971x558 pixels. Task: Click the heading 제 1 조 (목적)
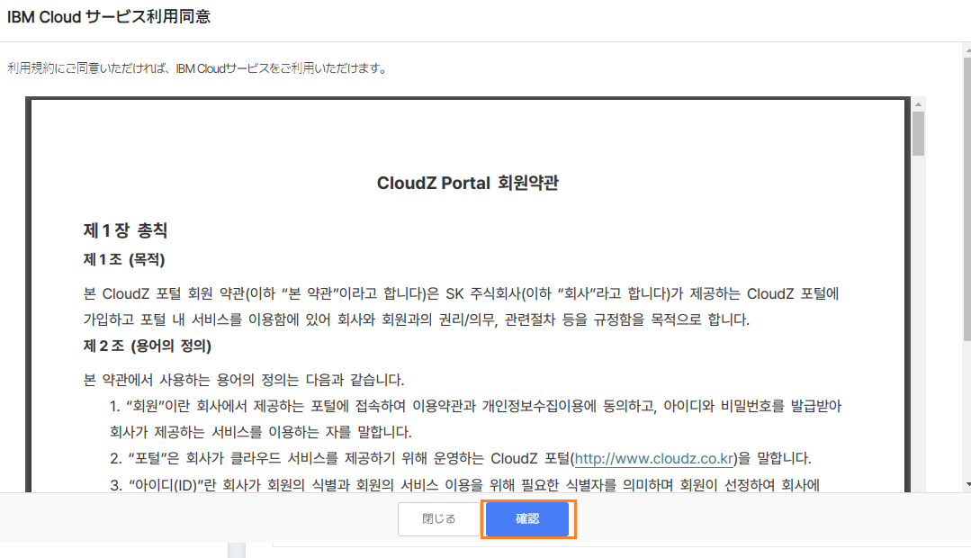click(x=124, y=259)
